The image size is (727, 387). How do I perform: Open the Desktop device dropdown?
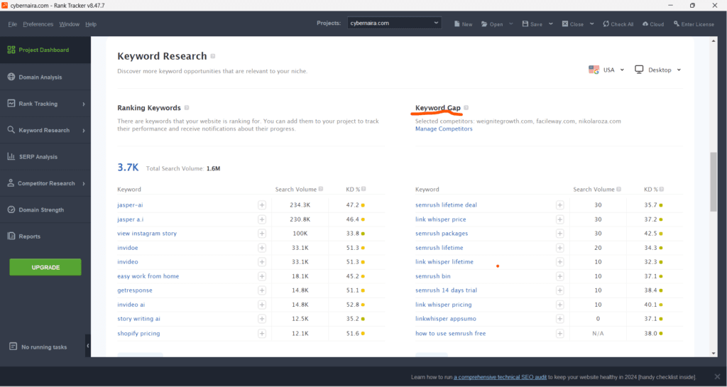[x=658, y=70]
